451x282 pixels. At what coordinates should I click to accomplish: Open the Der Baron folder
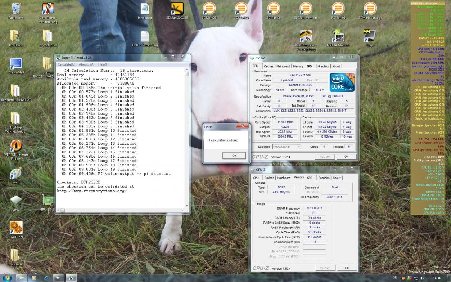(15, 36)
